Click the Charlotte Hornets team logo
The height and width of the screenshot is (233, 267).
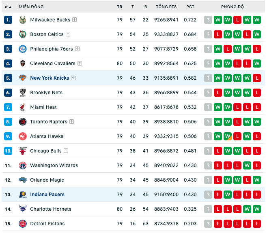[23, 209]
